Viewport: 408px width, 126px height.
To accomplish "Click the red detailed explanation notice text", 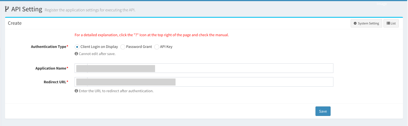I will click(152, 35).
